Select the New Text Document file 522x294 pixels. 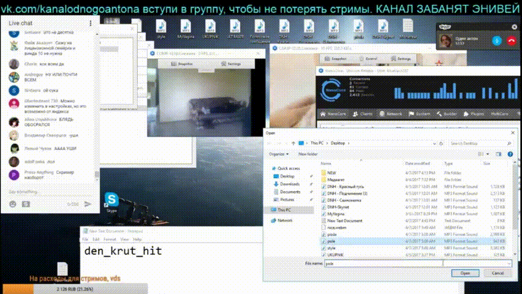coord(344,221)
